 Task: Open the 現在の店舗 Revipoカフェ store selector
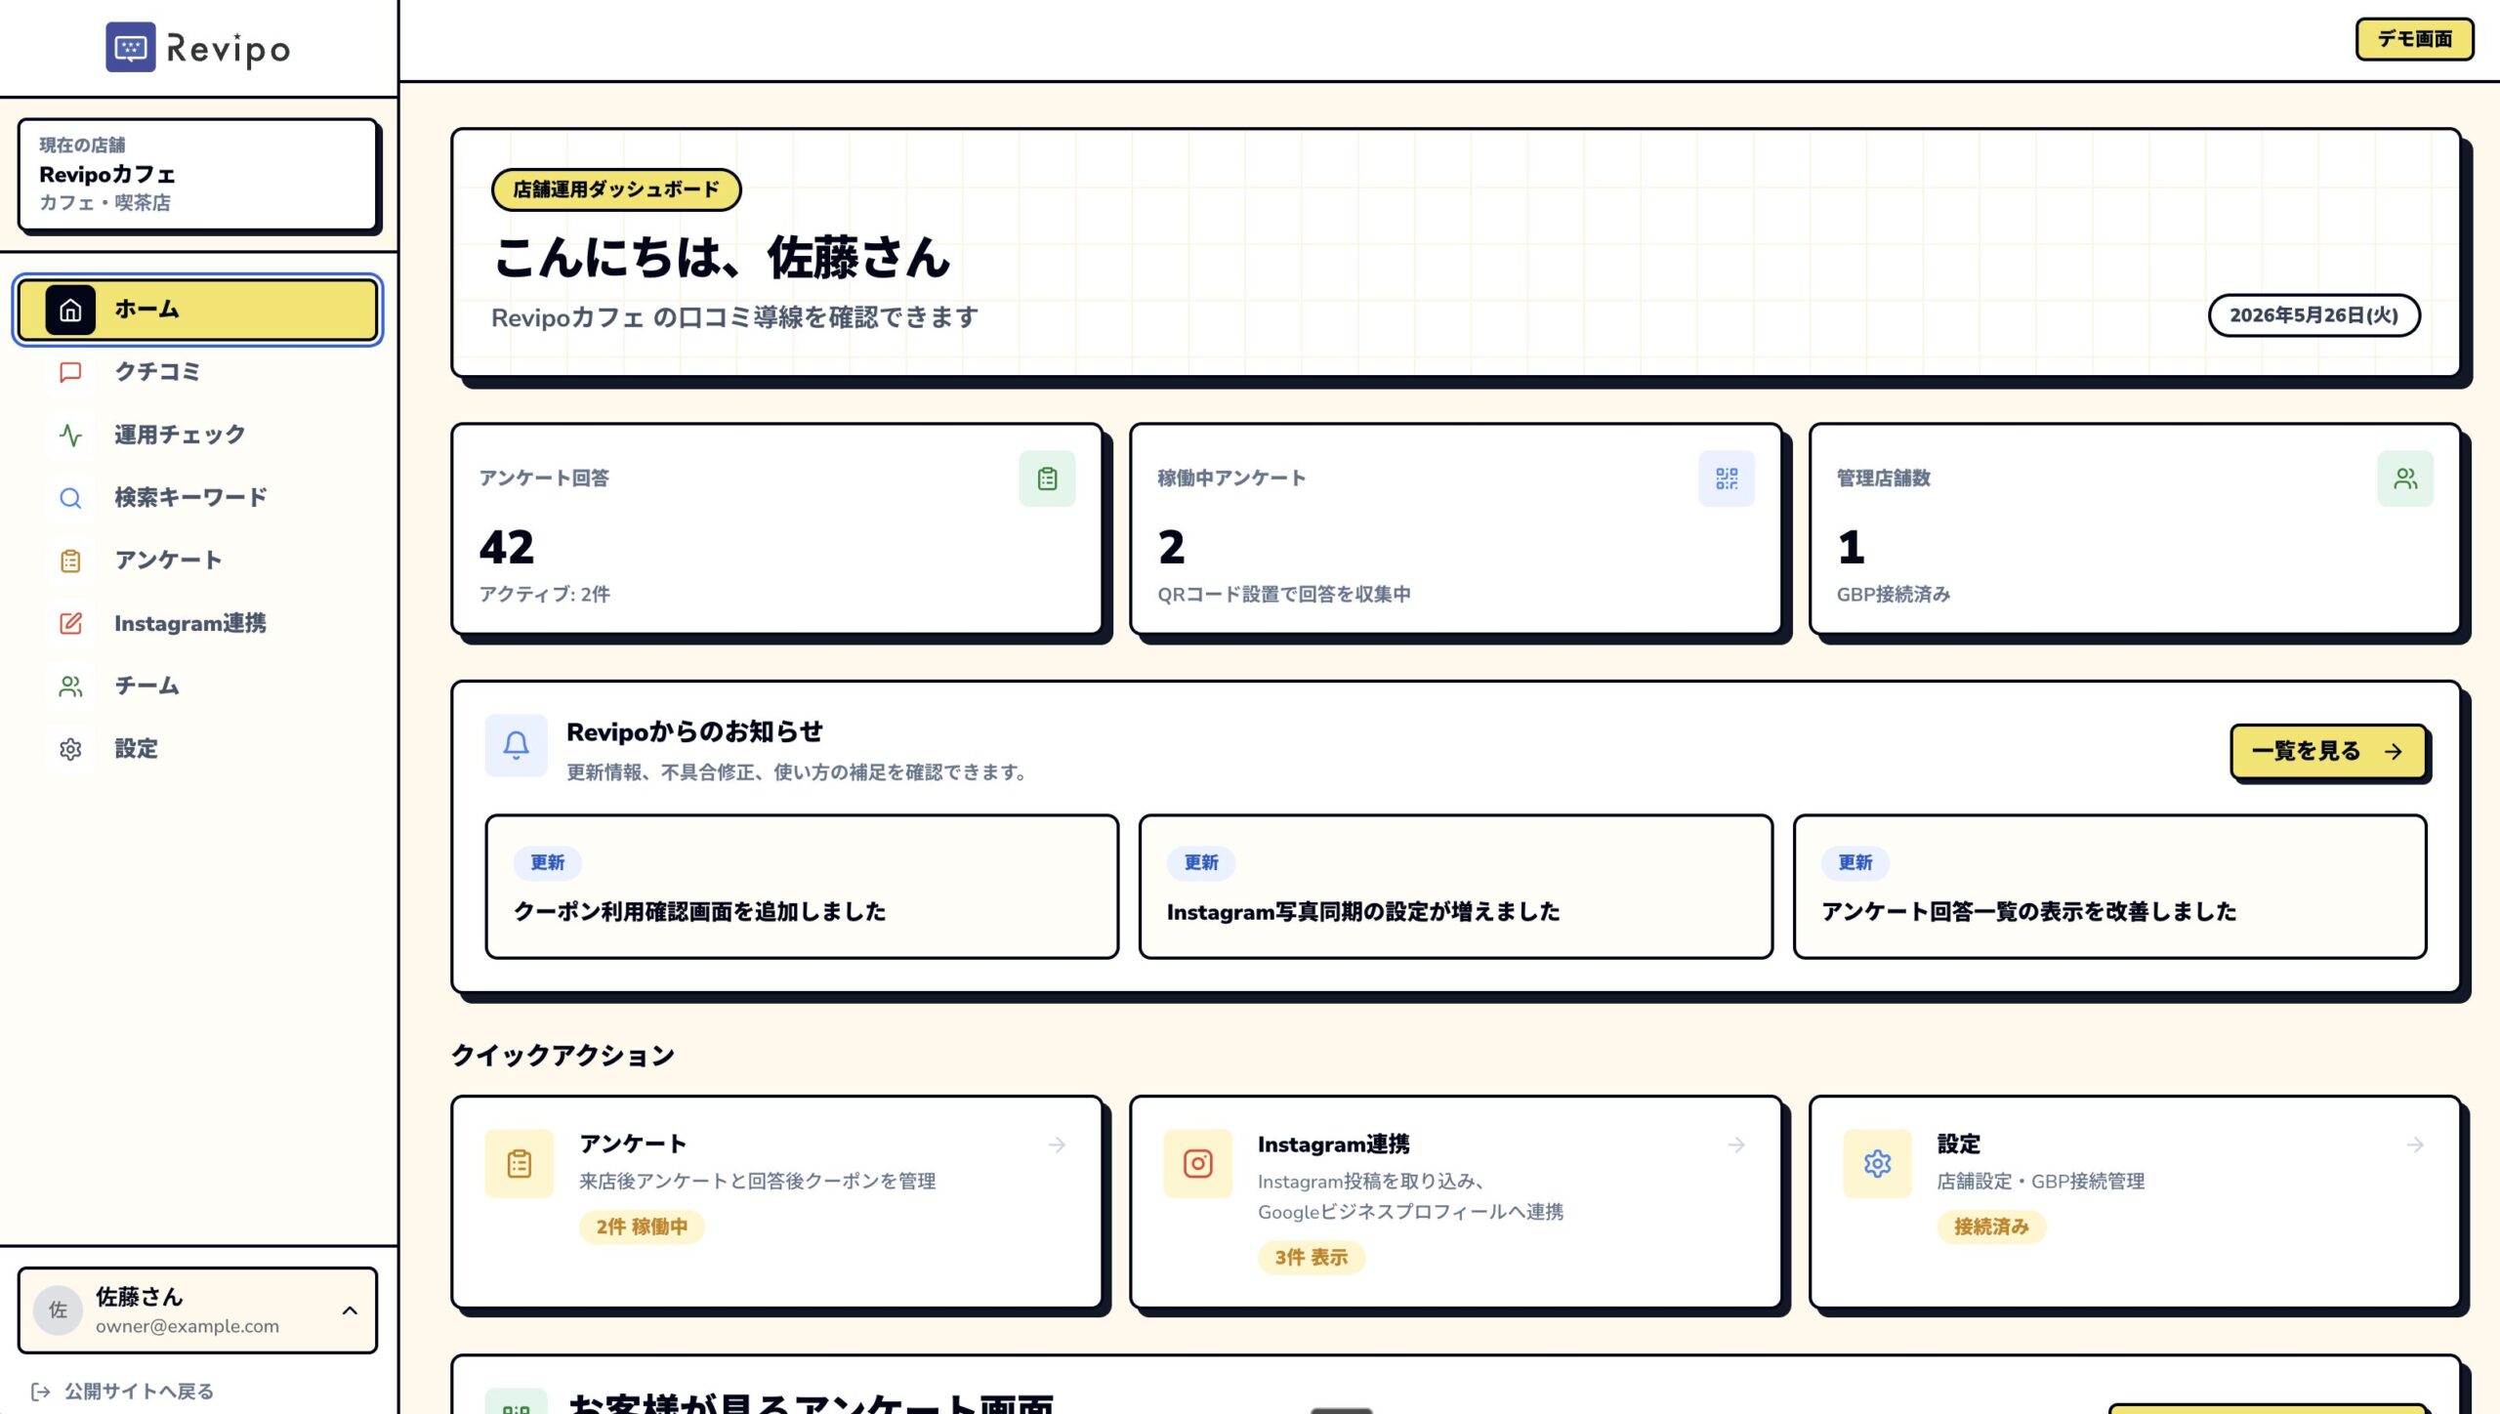point(198,175)
